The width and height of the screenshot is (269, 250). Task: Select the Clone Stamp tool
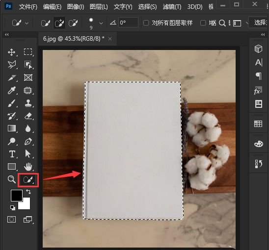coord(28,103)
